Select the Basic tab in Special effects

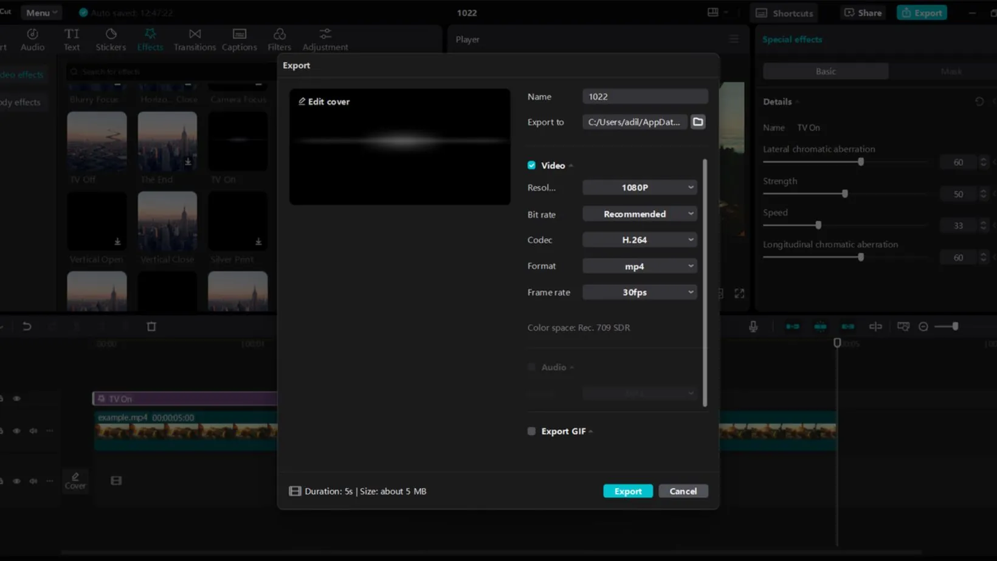click(x=826, y=71)
